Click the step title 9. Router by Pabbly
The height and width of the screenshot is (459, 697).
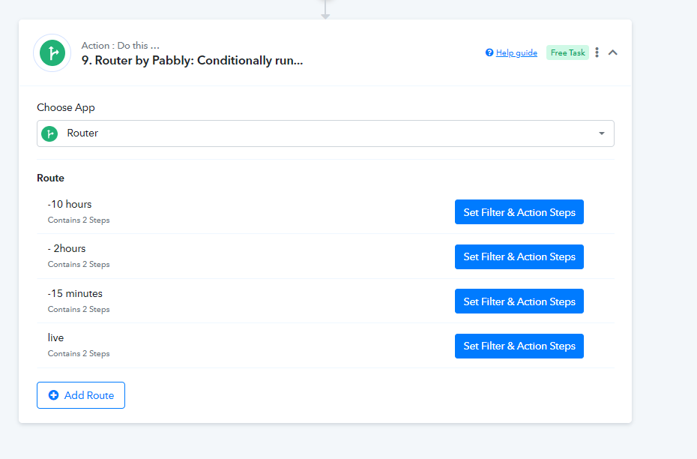(192, 61)
